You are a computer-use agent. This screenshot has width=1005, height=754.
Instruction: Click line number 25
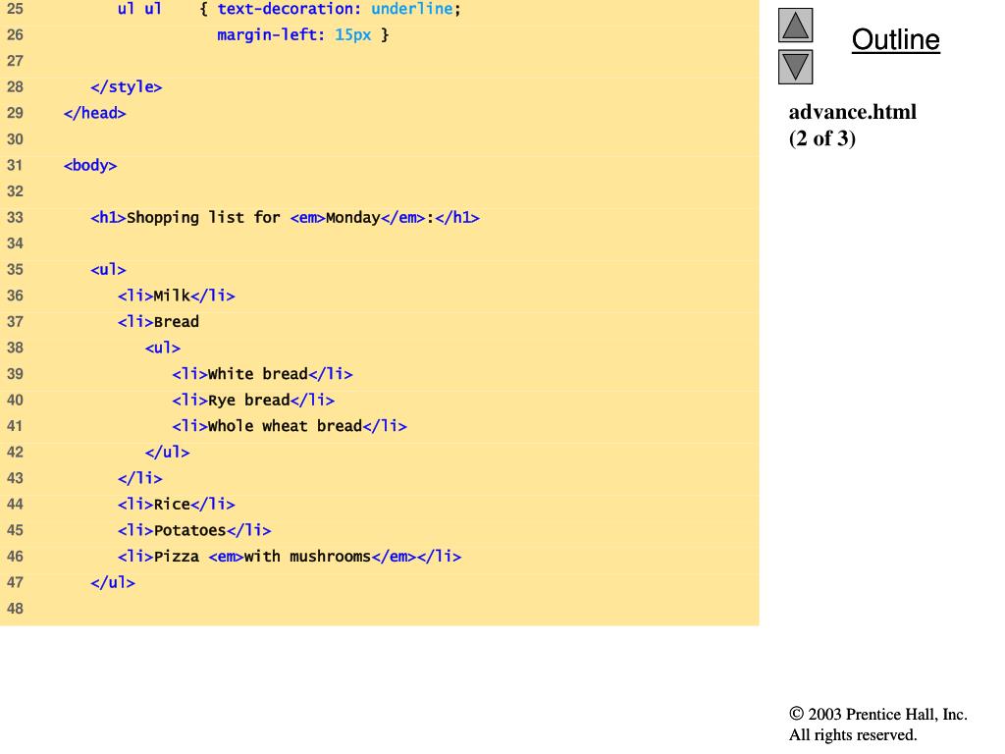point(15,9)
